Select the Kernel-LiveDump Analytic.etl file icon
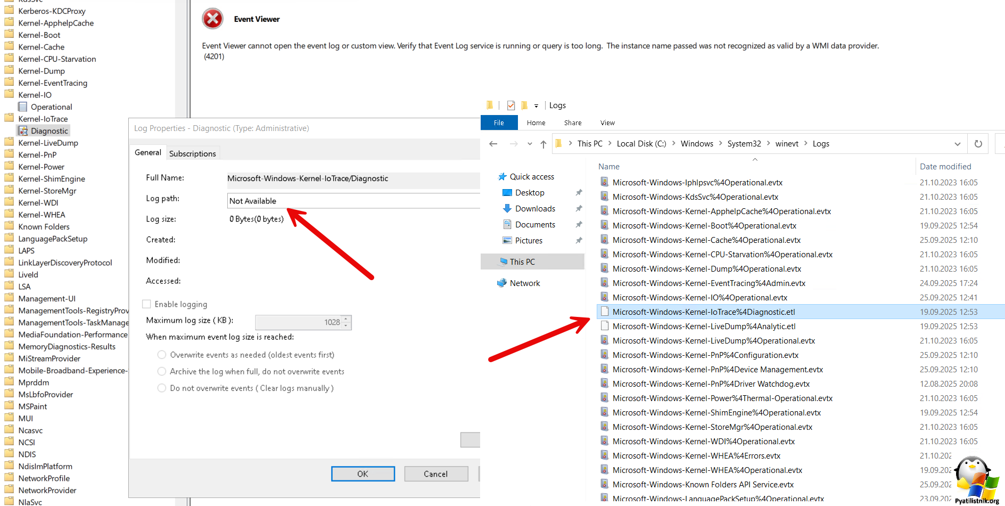This screenshot has width=1005, height=506. [605, 326]
